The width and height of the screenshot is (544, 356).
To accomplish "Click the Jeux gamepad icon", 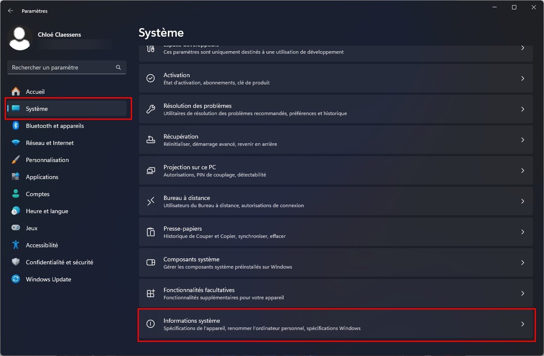I will click(16, 228).
